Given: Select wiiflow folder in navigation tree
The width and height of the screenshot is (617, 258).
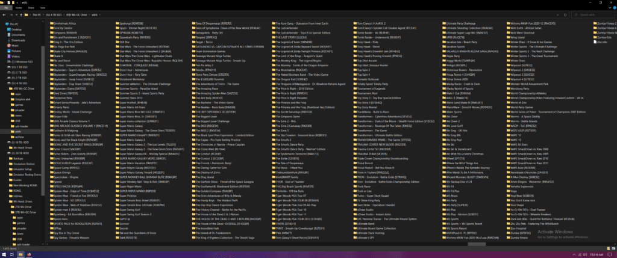Looking at the screenshot, I should [x=20, y=137].
